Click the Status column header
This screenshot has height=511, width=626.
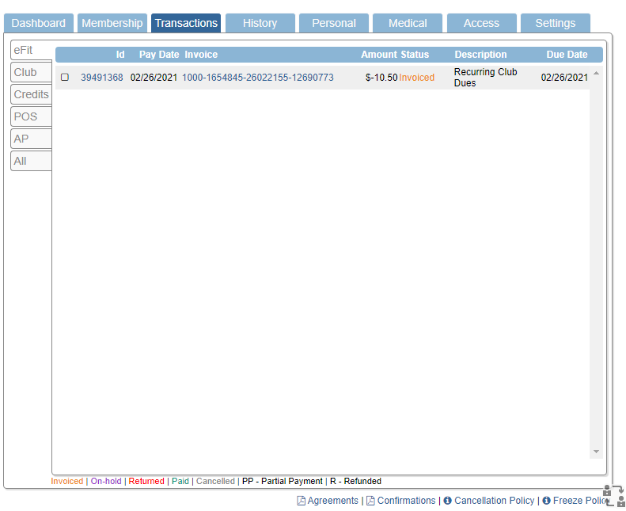point(415,55)
